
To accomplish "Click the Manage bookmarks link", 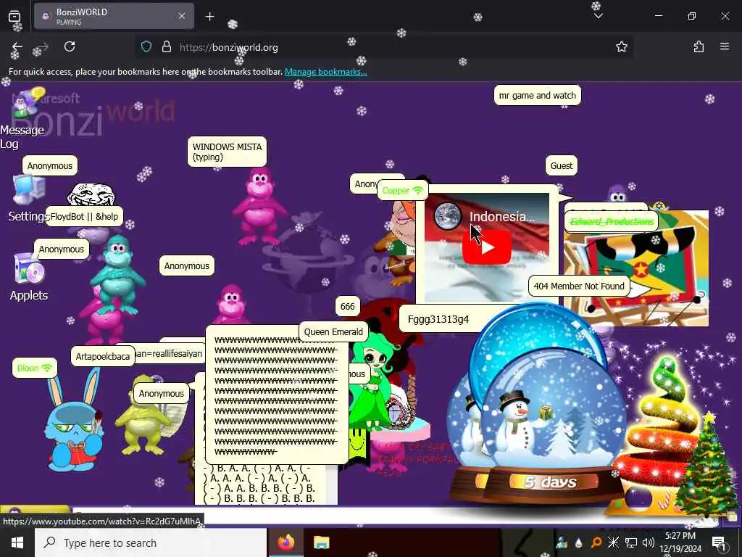I will (x=325, y=72).
